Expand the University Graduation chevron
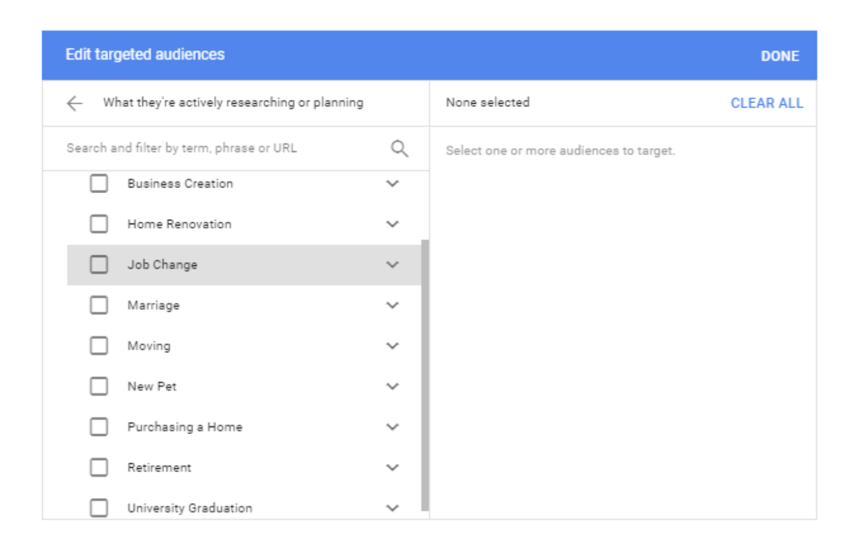Screen dimensions: 854x554 [x=392, y=507]
